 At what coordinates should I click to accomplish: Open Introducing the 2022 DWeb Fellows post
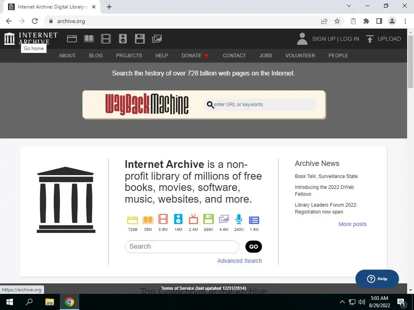click(324, 191)
